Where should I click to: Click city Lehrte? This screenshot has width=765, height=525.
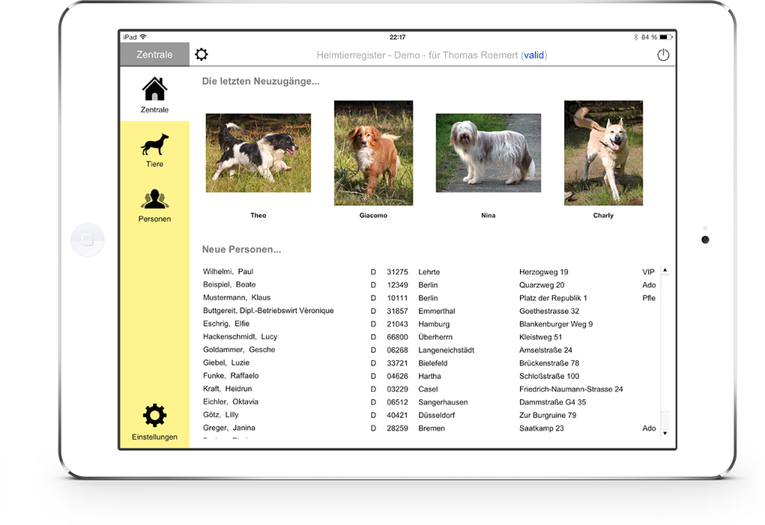(x=429, y=272)
